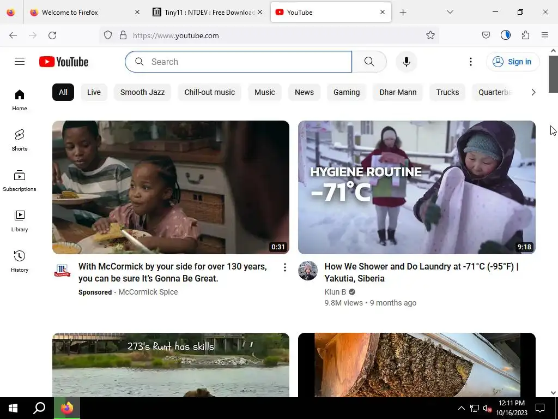This screenshot has width=558, height=419.
Task: Go to Home in the sidebar
Action: 20,100
